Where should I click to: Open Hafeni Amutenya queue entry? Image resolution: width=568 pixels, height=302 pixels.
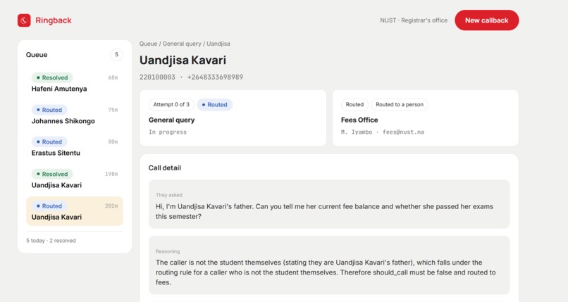[75, 83]
